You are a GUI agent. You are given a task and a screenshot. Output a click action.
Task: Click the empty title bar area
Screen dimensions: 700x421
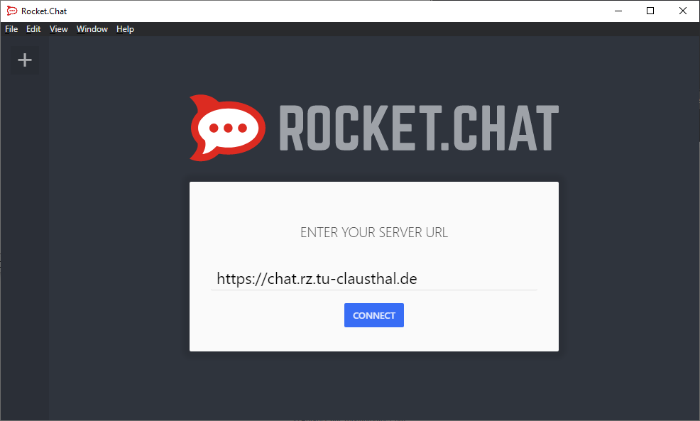pos(335,11)
